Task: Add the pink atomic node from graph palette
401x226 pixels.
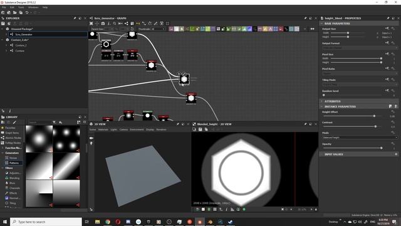Action: (171, 29)
